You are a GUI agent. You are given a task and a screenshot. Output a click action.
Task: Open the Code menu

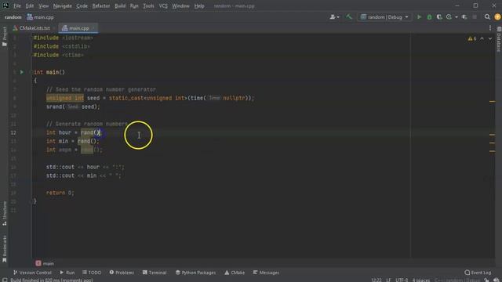point(82,5)
